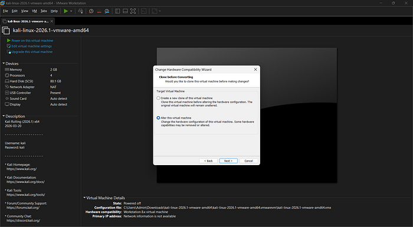Close the kali-linux VM tab
The height and width of the screenshot is (227, 413).
tap(52, 21)
